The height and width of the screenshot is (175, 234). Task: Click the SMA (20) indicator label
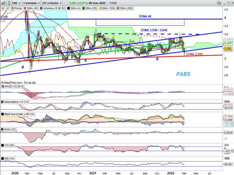coord(91,8)
